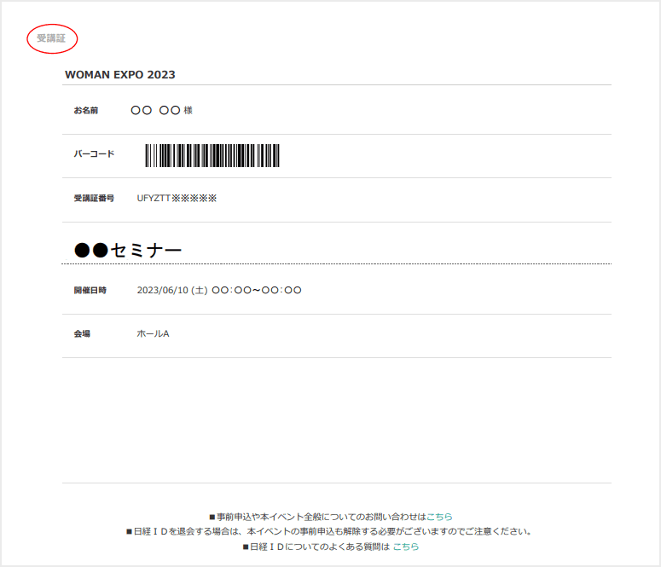Open the こちら link for event inquiries

[x=439, y=517]
